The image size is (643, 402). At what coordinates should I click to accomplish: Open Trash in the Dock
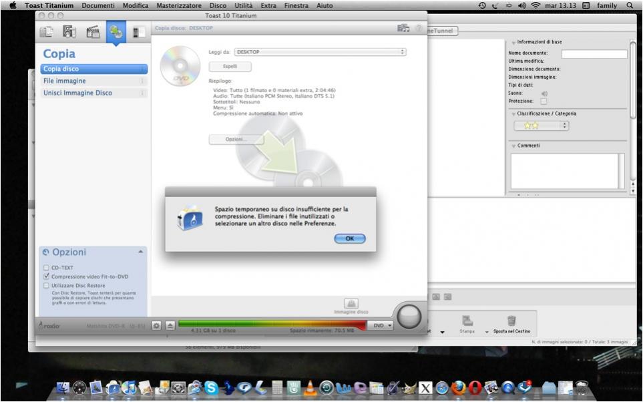point(582,387)
